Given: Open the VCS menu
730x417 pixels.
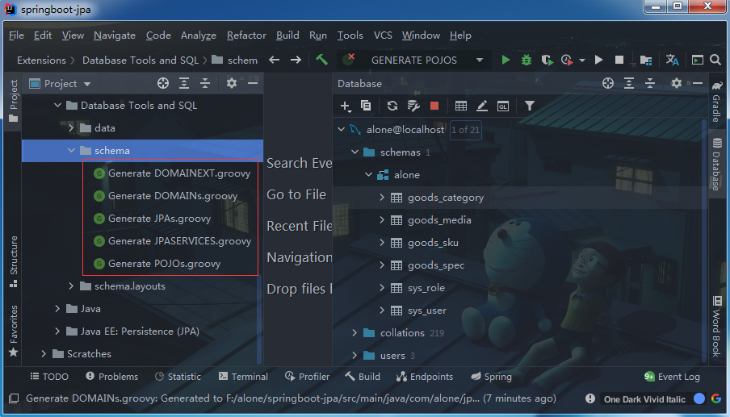Looking at the screenshot, I should click(x=383, y=35).
